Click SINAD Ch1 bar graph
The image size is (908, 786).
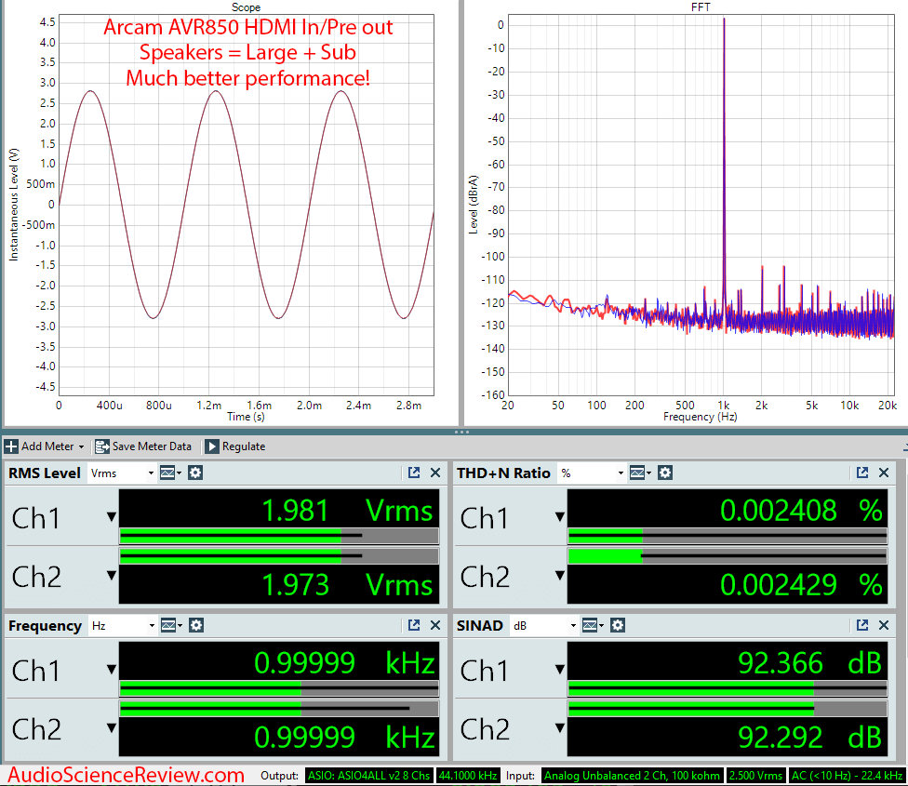[x=728, y=688]
